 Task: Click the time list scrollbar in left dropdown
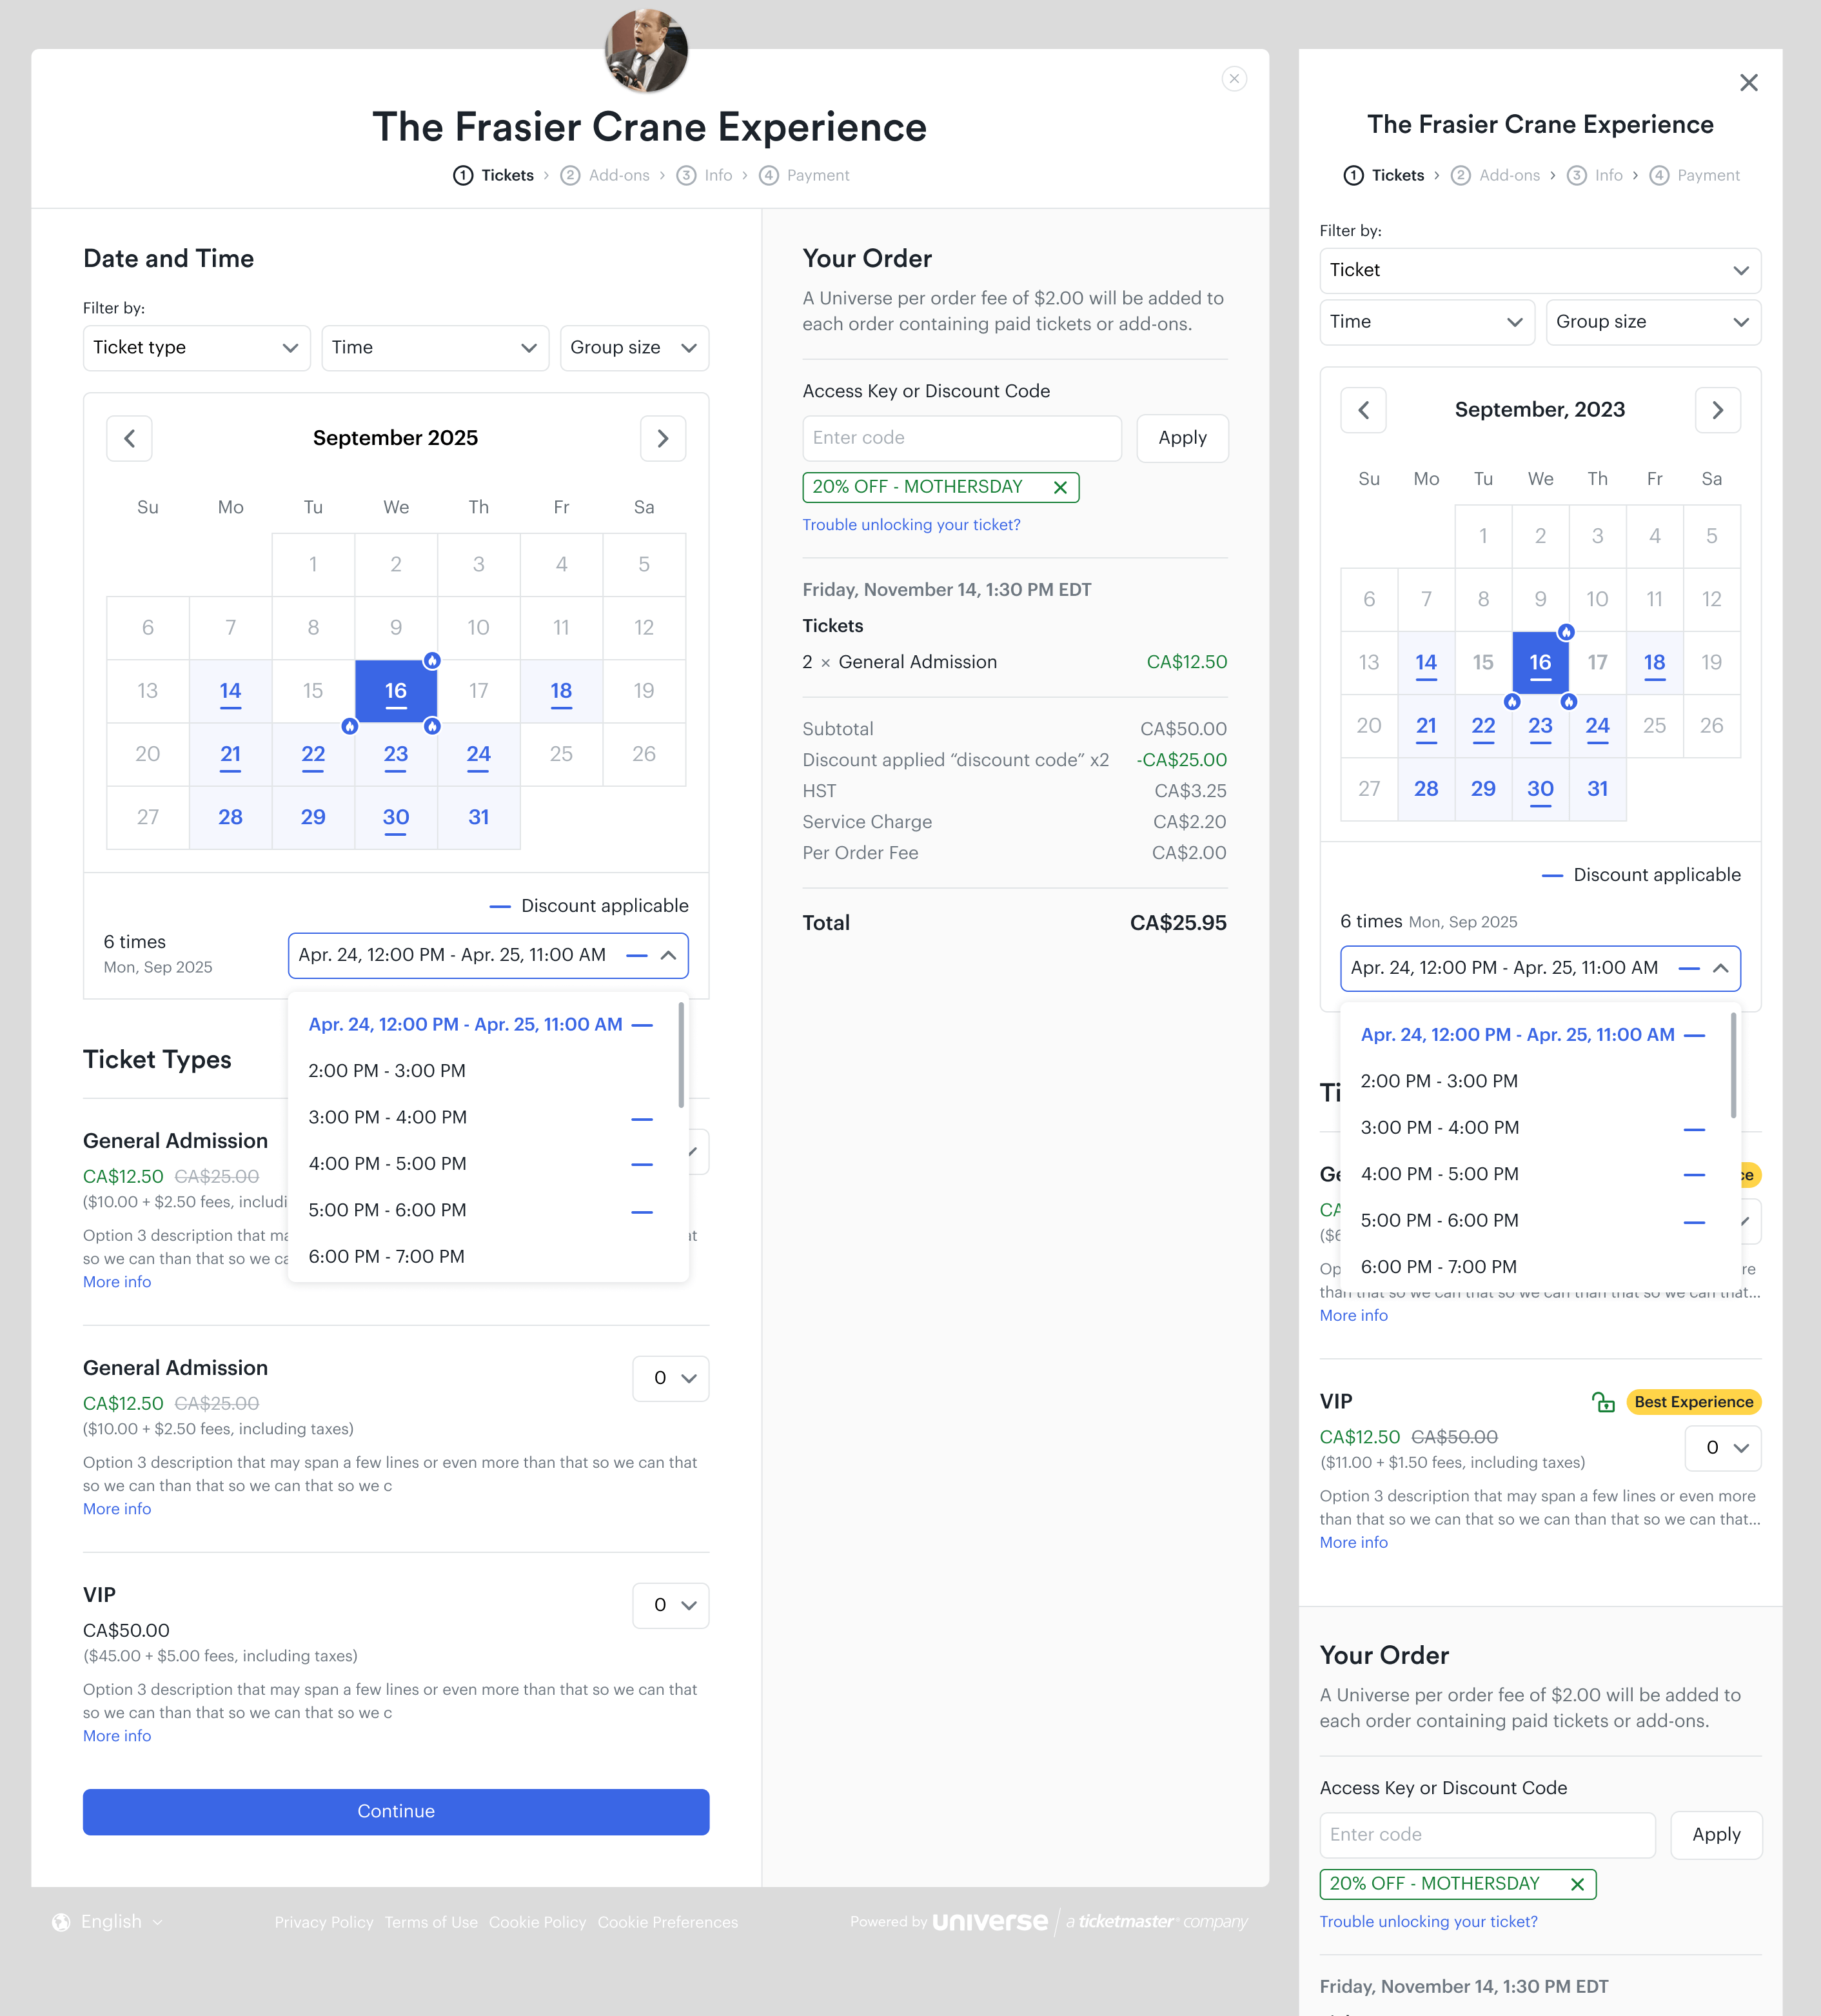click(x=681, y=1055)
